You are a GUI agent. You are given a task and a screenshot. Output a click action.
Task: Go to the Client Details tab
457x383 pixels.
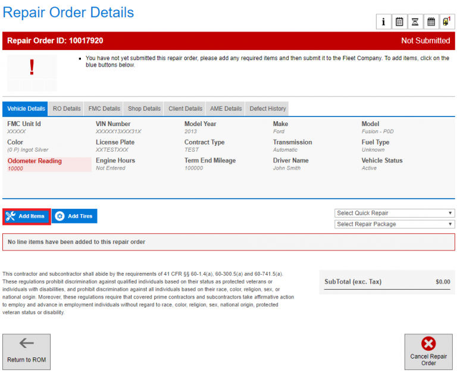185,109
